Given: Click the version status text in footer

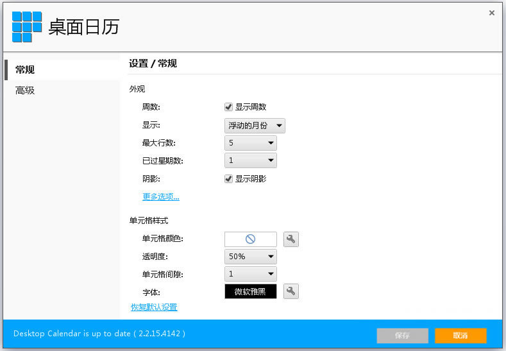Looking at the screenshot, I should click(99, 334).
